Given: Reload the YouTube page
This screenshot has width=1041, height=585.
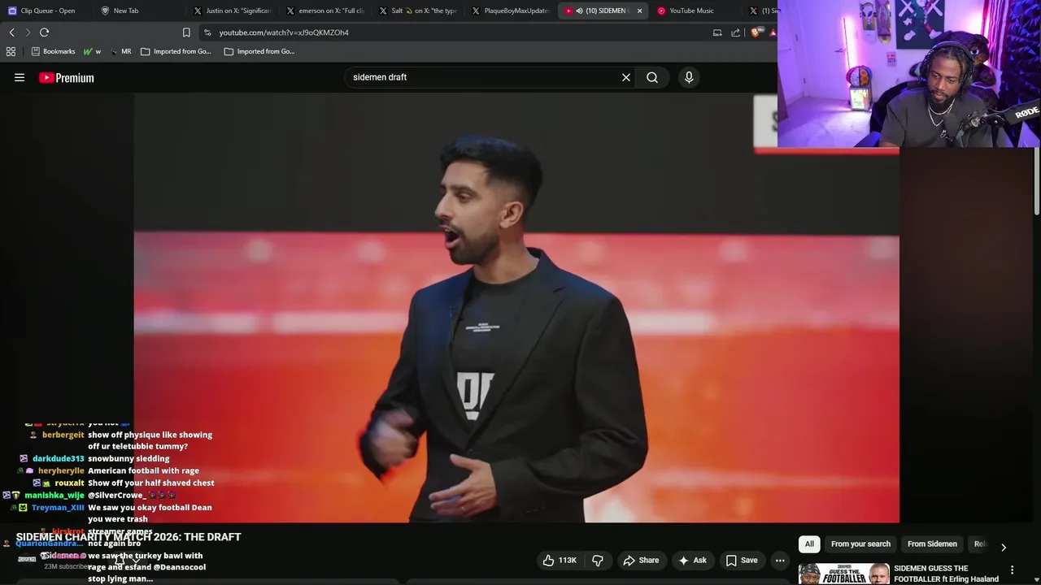Looking at the screenshot, I should point(45,32).
